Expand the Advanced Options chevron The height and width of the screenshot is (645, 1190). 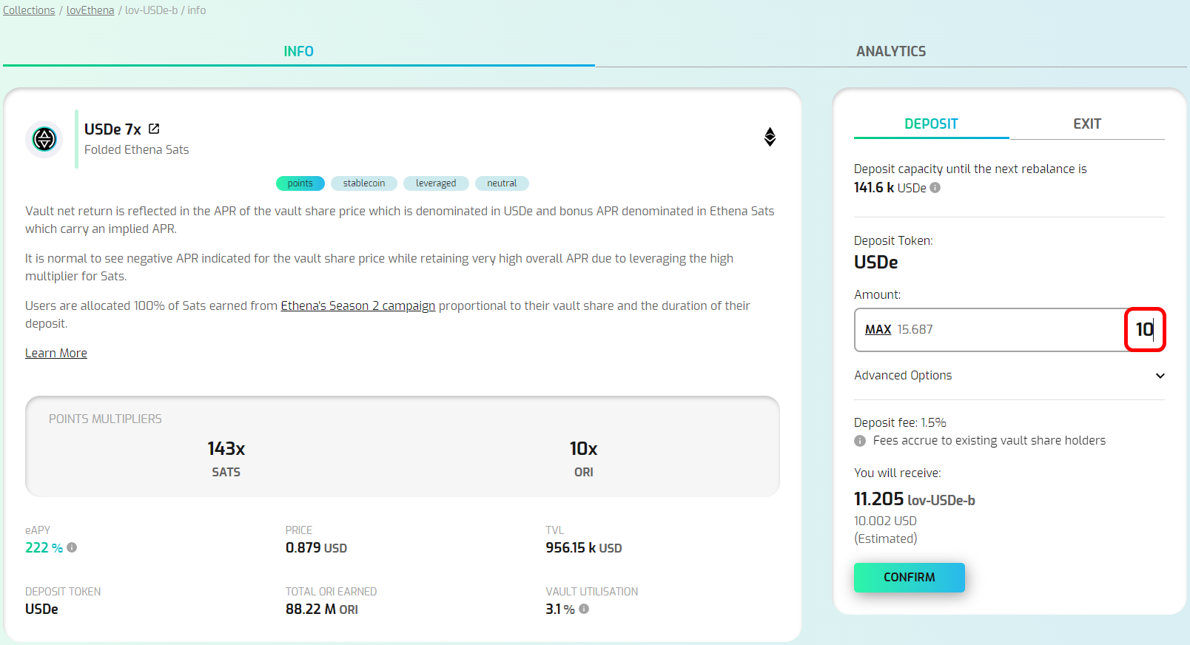point(1160,376)
